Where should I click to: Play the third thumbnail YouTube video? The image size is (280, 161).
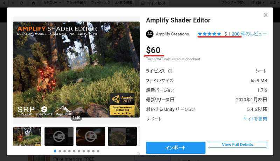91,136
